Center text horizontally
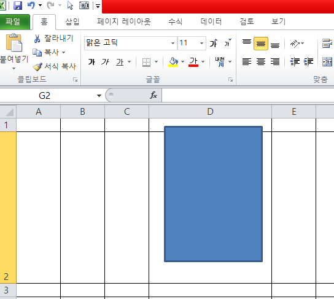 [261, 62]
